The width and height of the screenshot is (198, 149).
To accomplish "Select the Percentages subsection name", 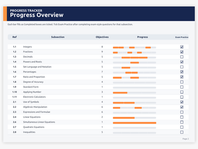I will tap(30, 72).
